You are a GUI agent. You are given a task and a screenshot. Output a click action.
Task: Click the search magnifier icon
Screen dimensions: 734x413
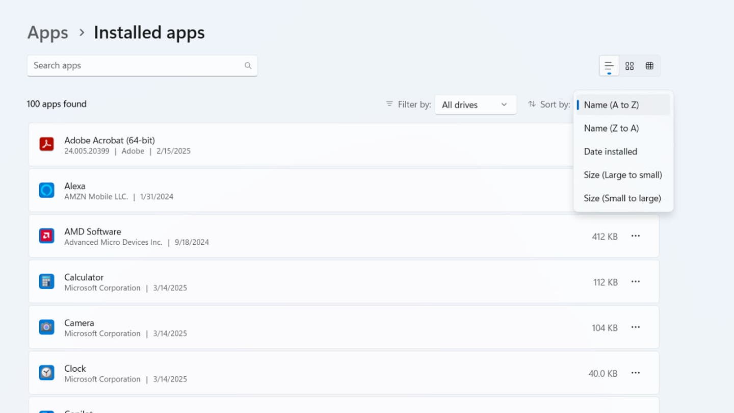pyautogui.click(x=248, y=66)
